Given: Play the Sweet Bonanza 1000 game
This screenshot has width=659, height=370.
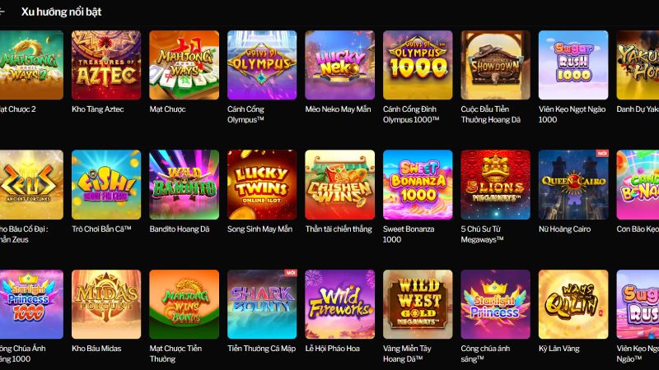Looking at the screenshot, I should (x=418, y=184).
